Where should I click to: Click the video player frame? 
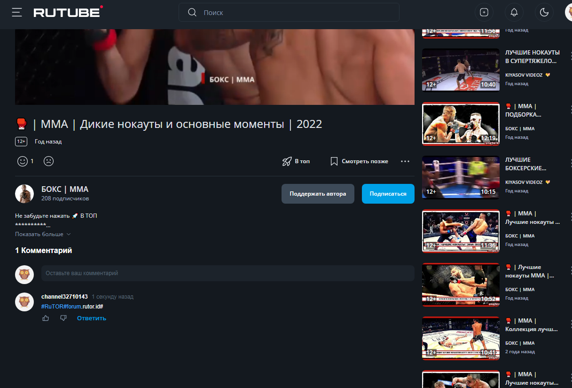pos(215,67)
